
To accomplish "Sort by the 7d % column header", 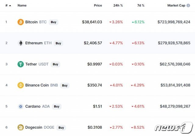I will click(140, 5).
